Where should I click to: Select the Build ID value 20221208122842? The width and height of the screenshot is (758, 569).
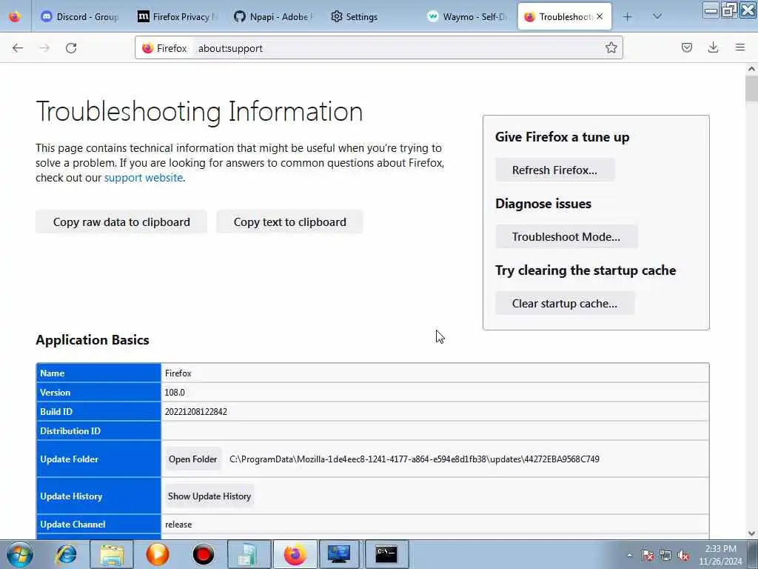(x=195, y=412)
